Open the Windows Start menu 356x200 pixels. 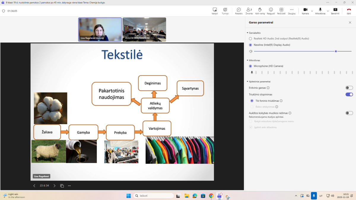point(128,196)
